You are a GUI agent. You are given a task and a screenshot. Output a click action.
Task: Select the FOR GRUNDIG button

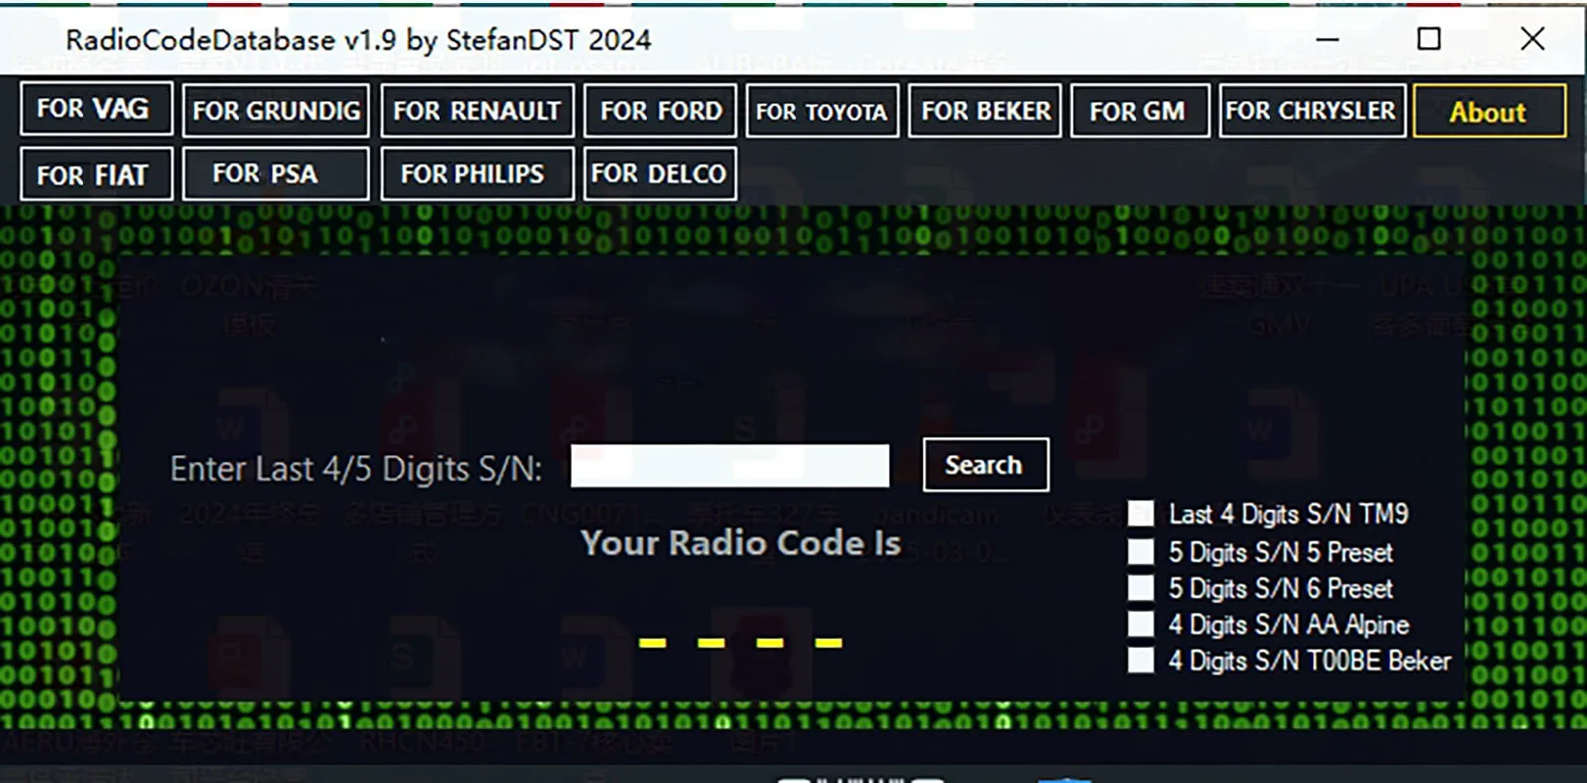coord(276,111)
